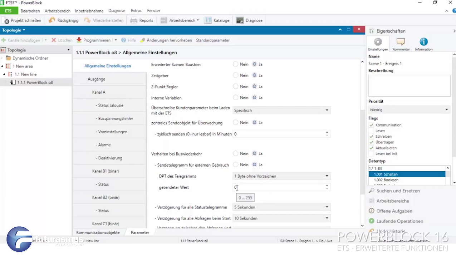Open the Kataloge toolbar icon
This screenshot has height=256, width=456.
click(208, 20)
